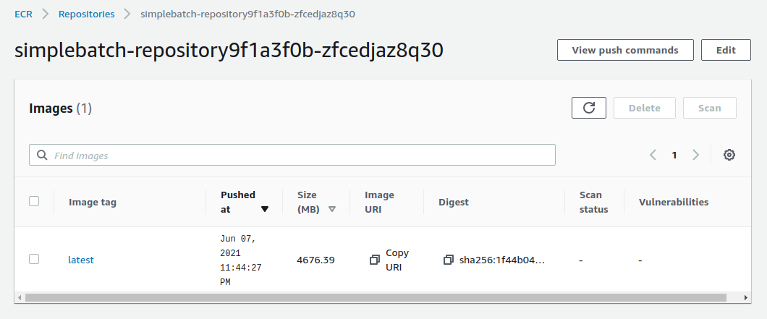The width and height of the screenshot is (767, 319).
Task: Sort images by Size (MB) arrow
Action: 332,209
